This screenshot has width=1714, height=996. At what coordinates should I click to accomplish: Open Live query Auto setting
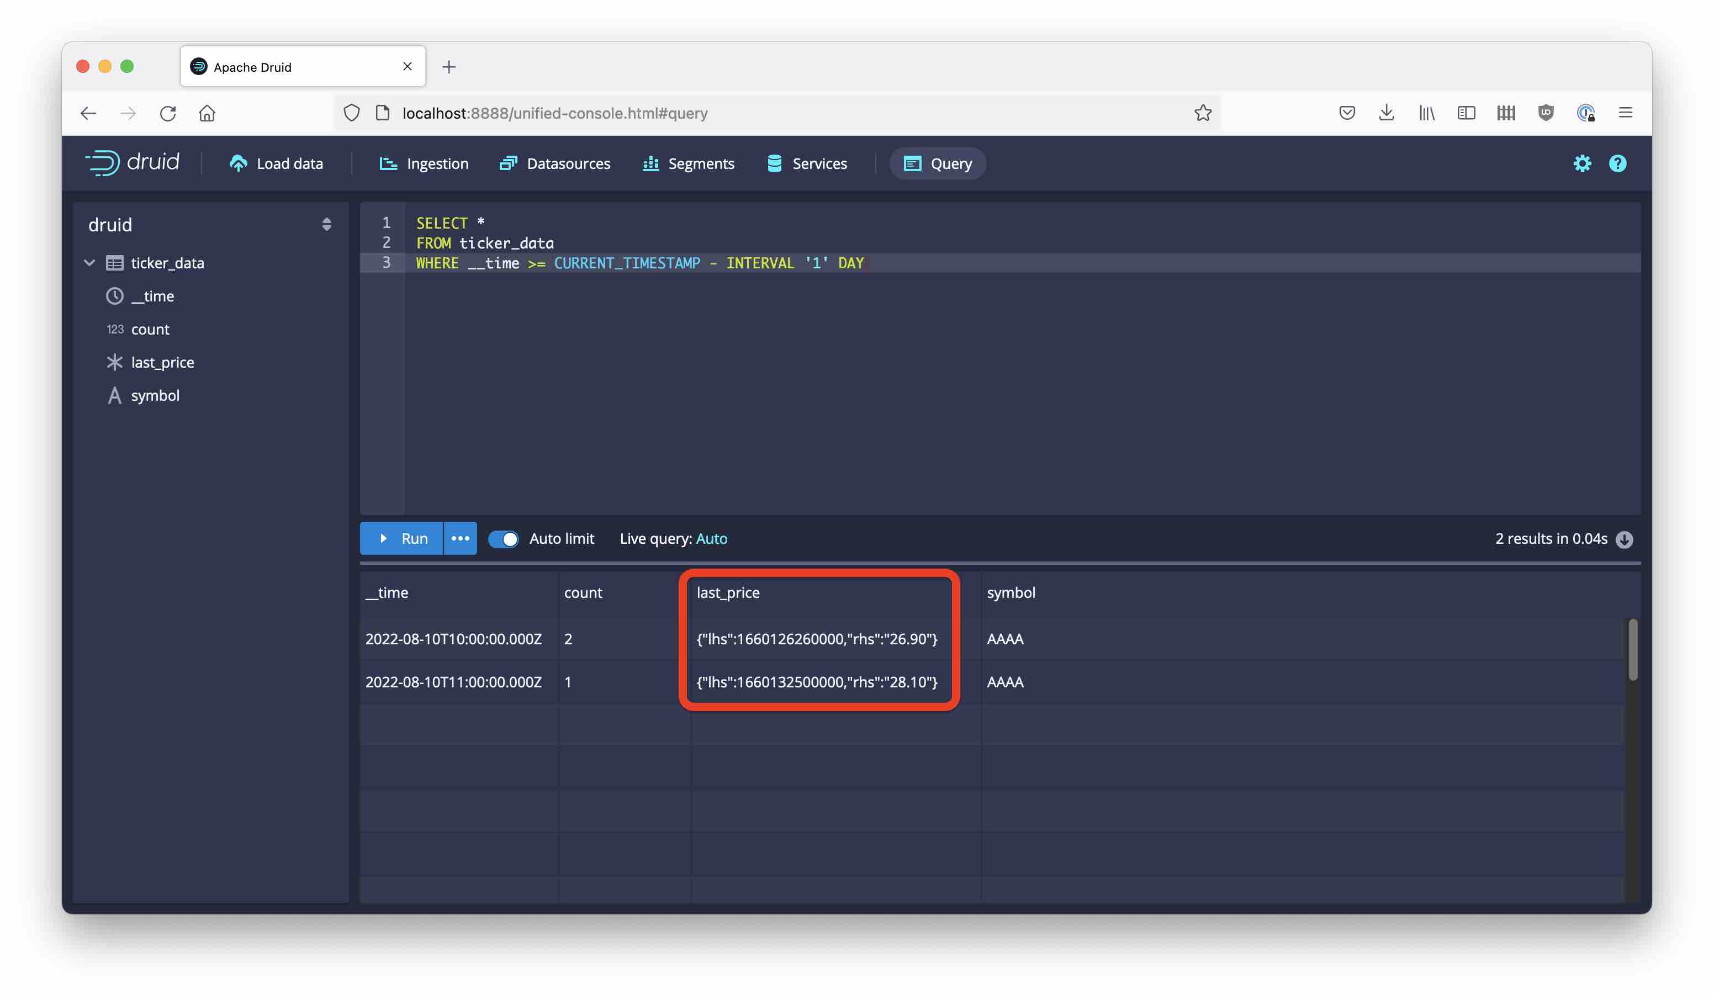(711, 538)
